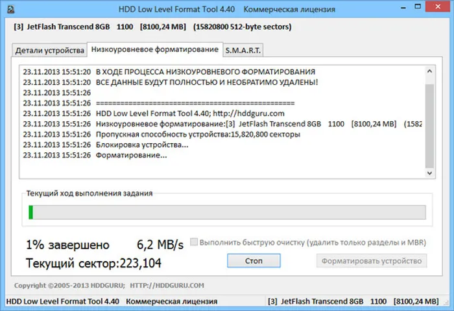
Task: Click the "1% завершено" text
Action: 67,245
